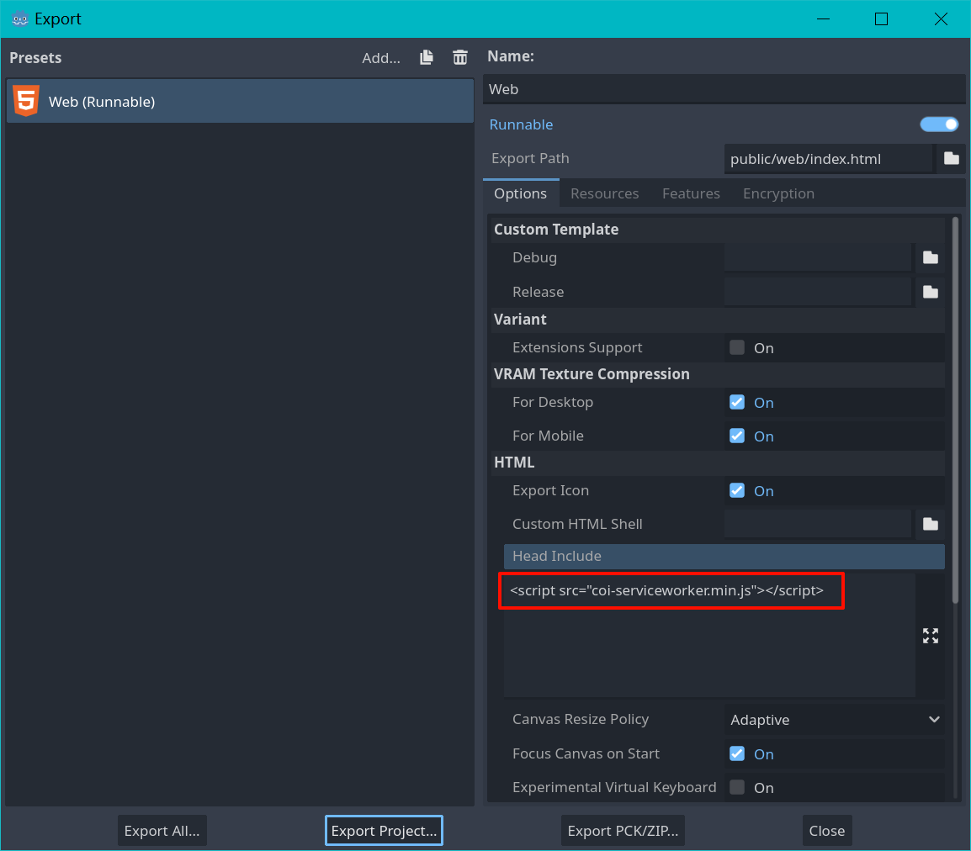
Task: Select the HTML5 Web preset icon
Action: point(26,102)
